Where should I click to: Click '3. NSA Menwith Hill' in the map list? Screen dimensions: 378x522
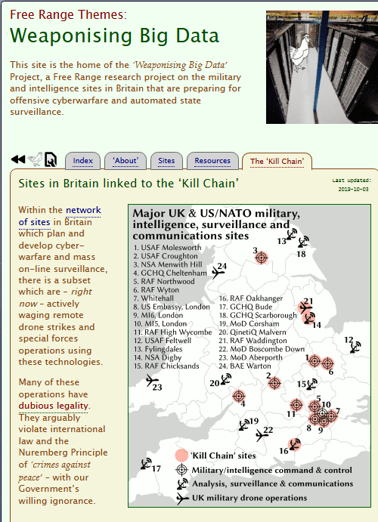[x=168, y=264]
